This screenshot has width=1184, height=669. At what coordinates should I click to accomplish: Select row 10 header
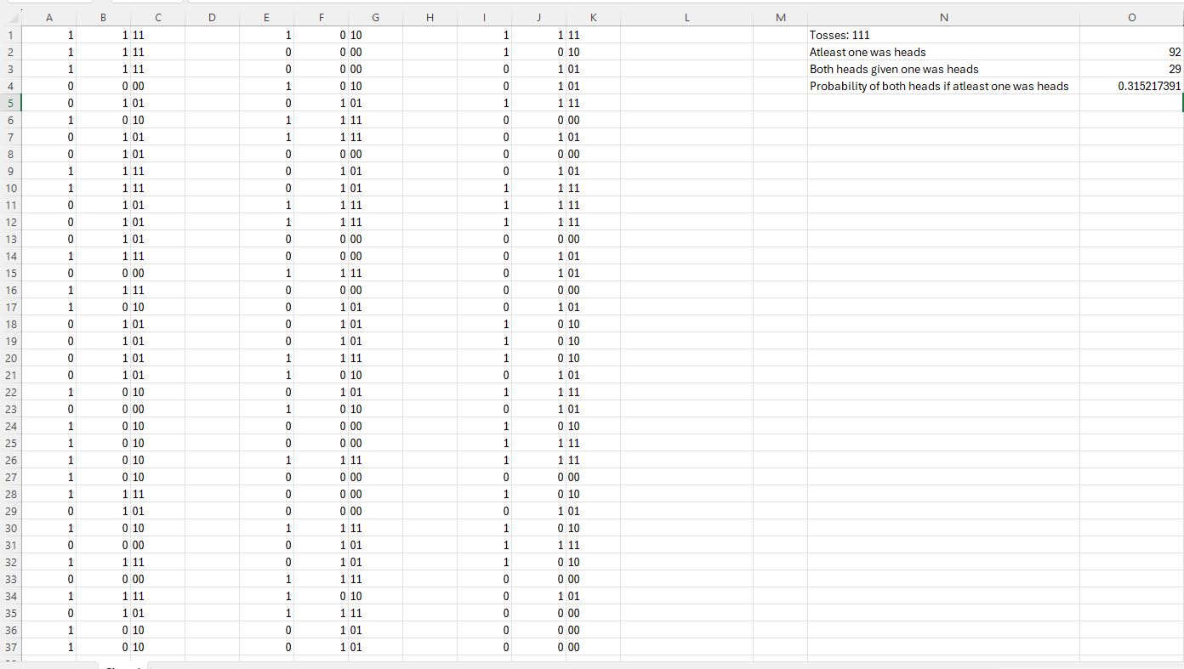[x=10, y=188]
